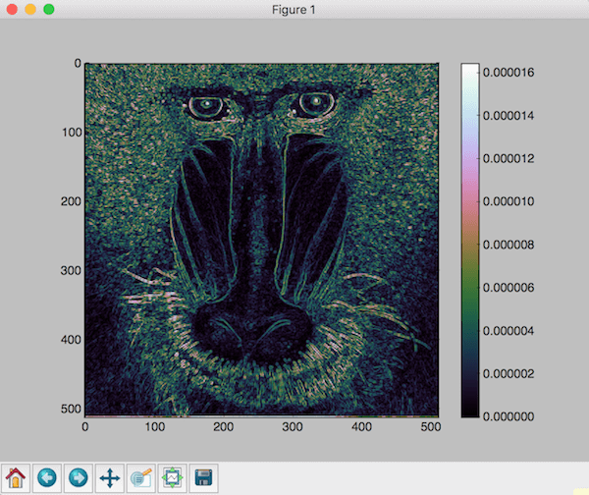Click the y-axis tick label 100
The height and width of the screenshot is (495, 589).
[72, 133]
